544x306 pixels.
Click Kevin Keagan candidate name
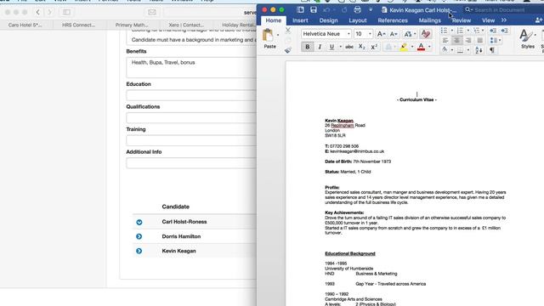pos(178,251)
